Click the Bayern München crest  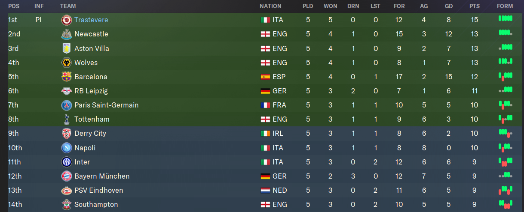coord(67,176)
